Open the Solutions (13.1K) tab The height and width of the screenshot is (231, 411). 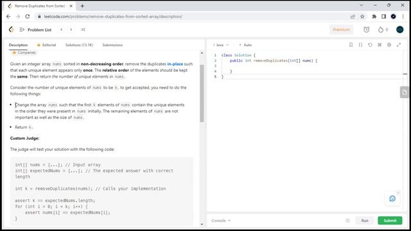click(79, 45)
